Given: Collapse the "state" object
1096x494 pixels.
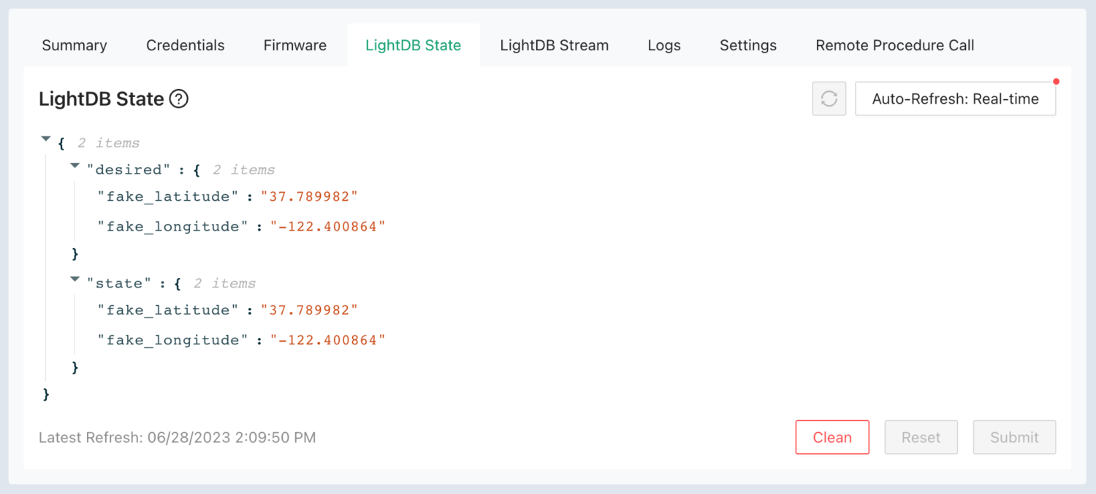Looking at the screenshot, I should pyautogui.click(x=75, y=279).
